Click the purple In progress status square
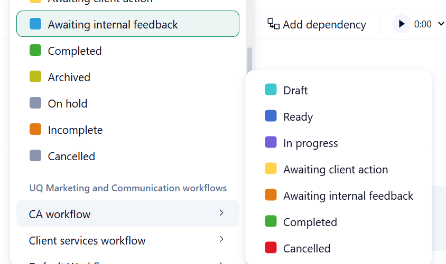This screenshot has width=446, height=264. coord(271,142)
